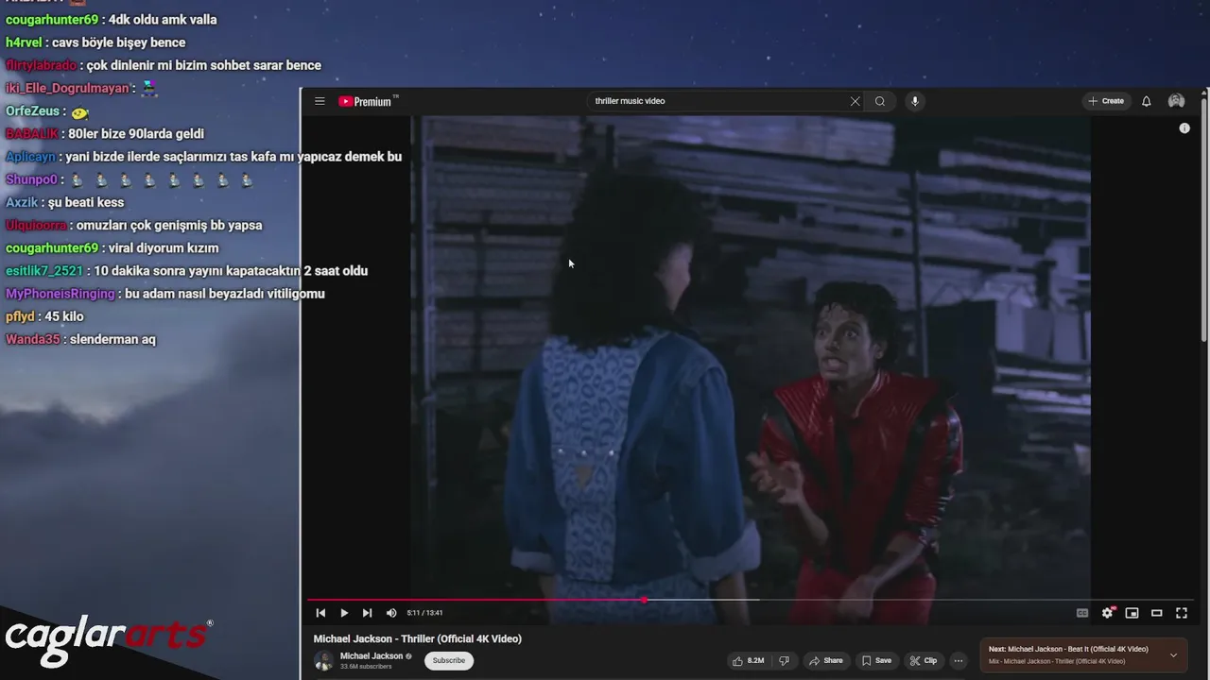The height and width of the screenshot is (680, 1210).
Task: Like the video with 8.2M likes
Action: (748, 661)
